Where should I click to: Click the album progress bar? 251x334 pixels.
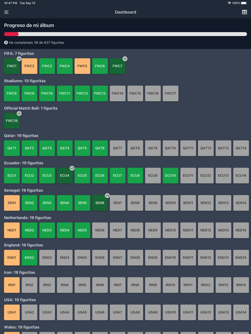pos(126,34)
